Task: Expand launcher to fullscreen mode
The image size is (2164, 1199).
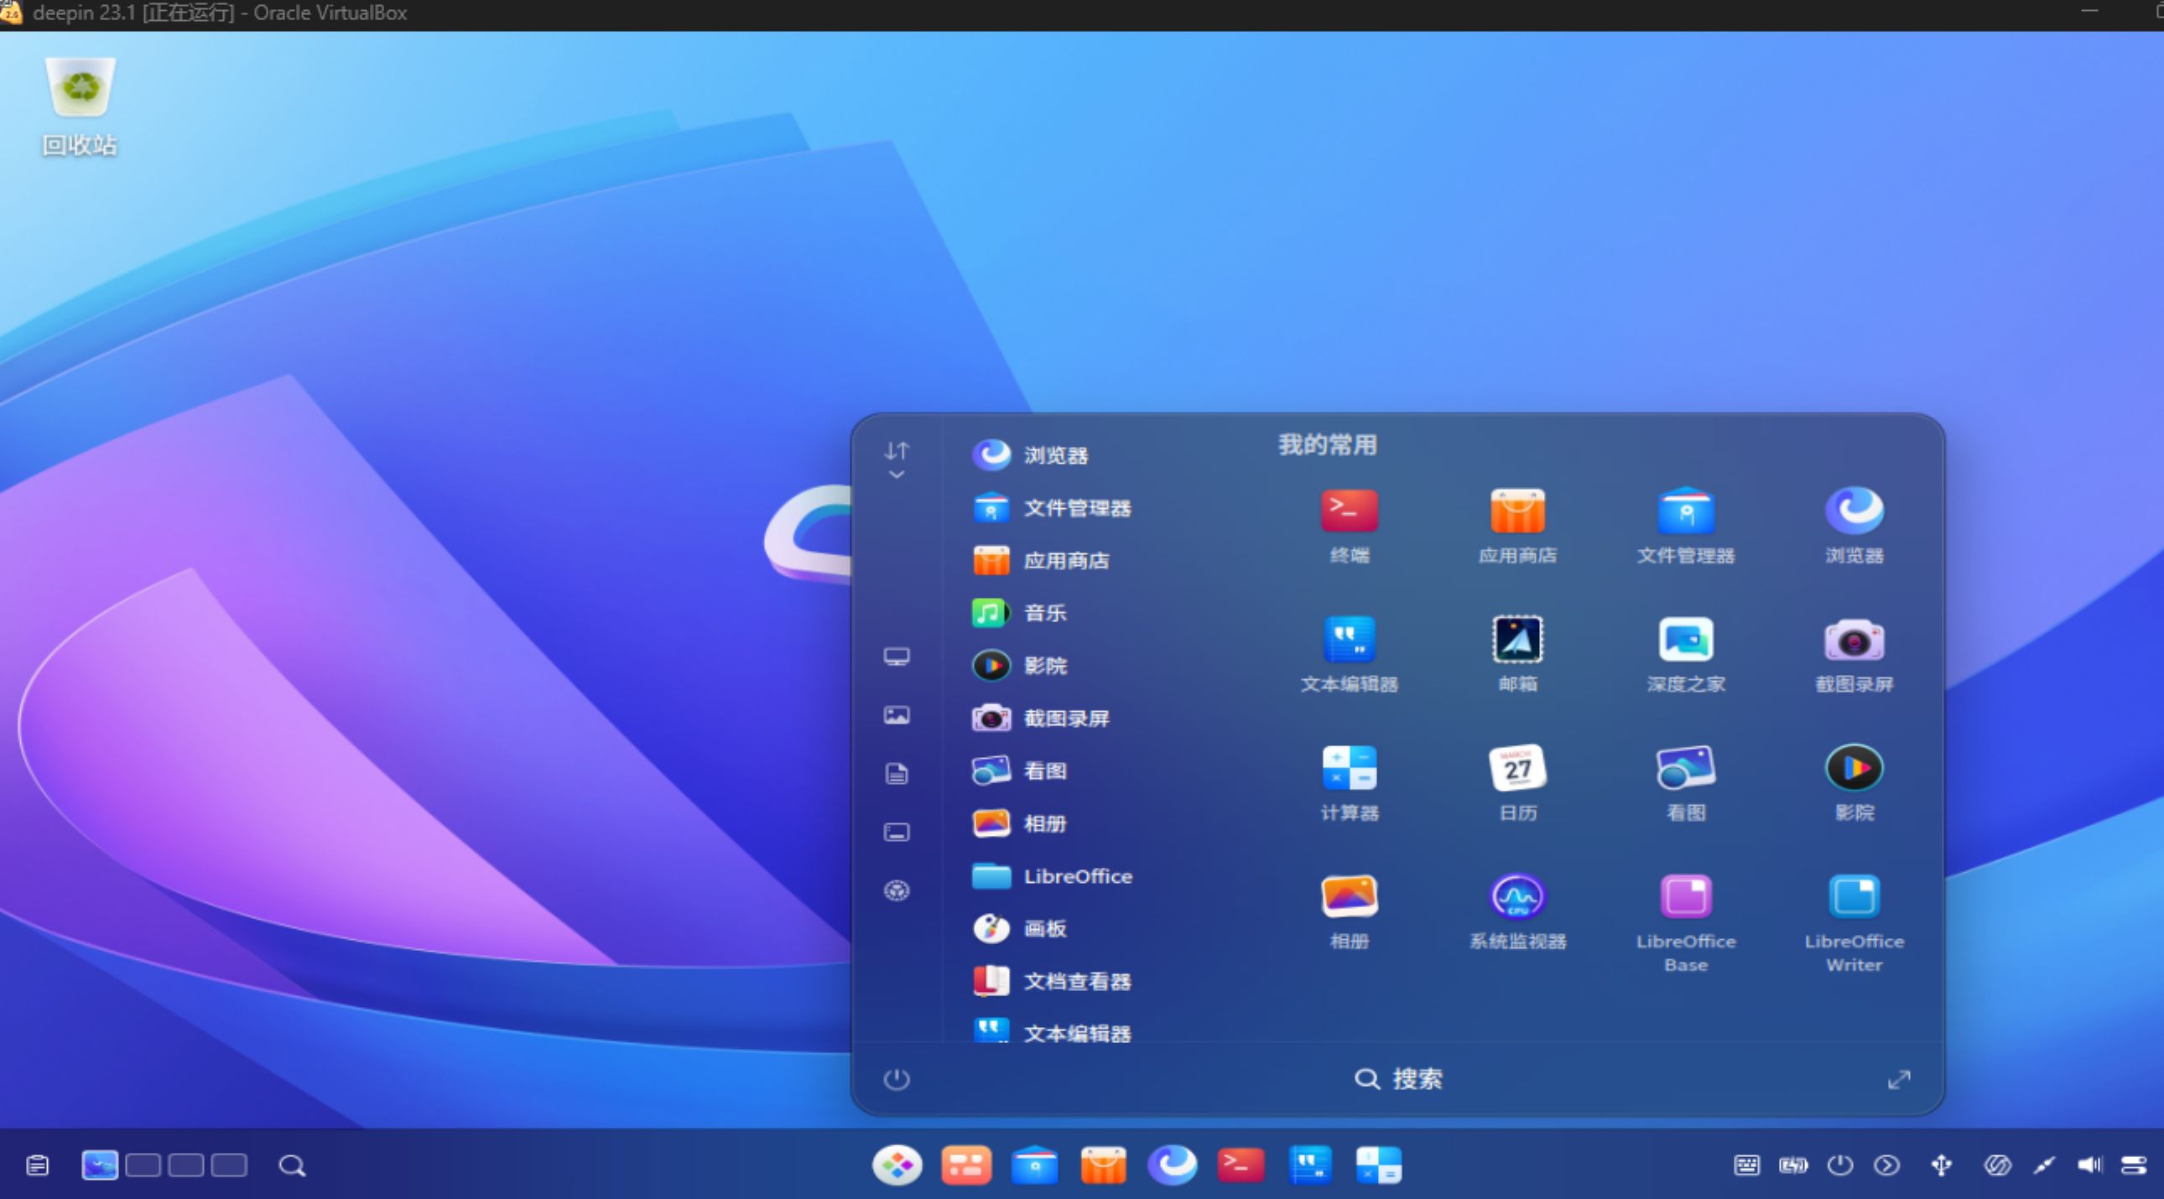Action: pos(1899,1079)
